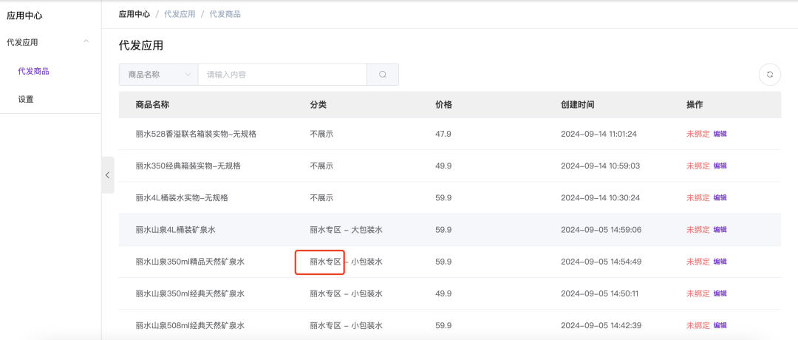Open 代发商品 in the sidebar
Screen dimensions: 798x340
pos(33,71)
